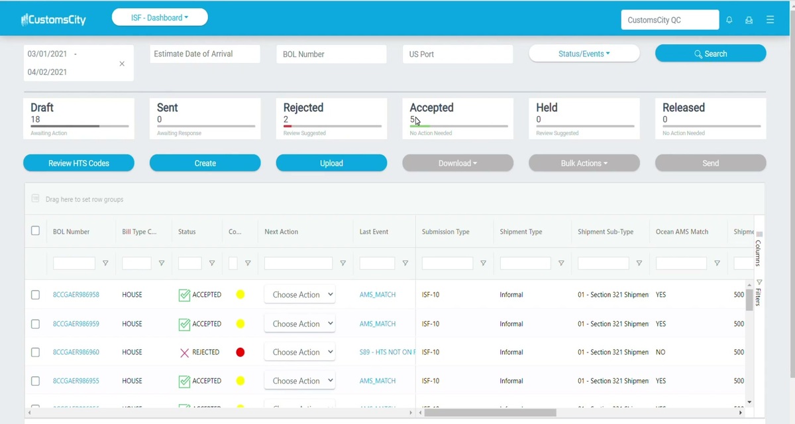The height and width of the screenshot is (424, 795).
Task: Click yellow status dot for 8CCGAER986955
Action: click(x=240, y=381)
